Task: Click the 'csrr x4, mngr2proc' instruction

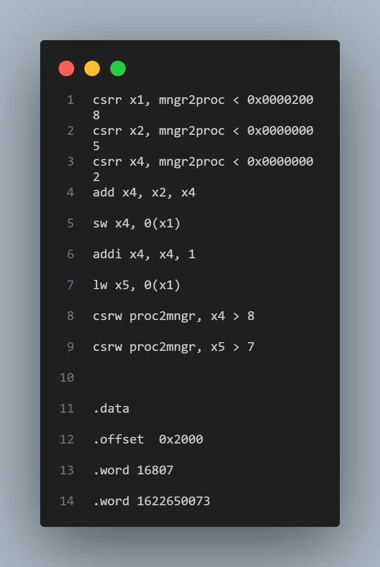Action: [159, 161]
